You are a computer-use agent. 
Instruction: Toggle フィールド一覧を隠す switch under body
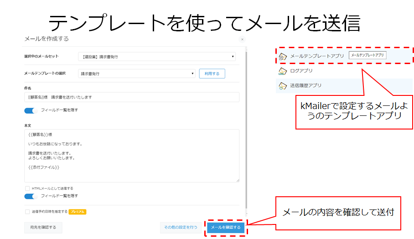click(x=31, y=196)
